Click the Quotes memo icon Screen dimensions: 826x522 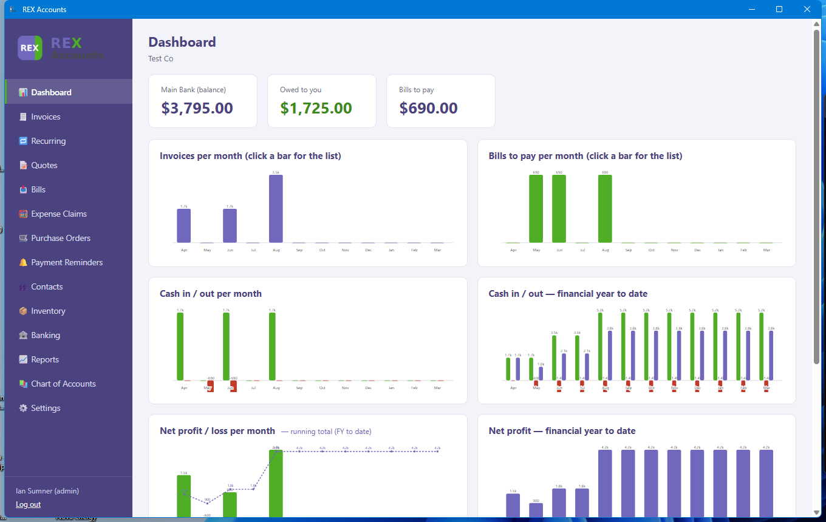(x=23, y=165)
